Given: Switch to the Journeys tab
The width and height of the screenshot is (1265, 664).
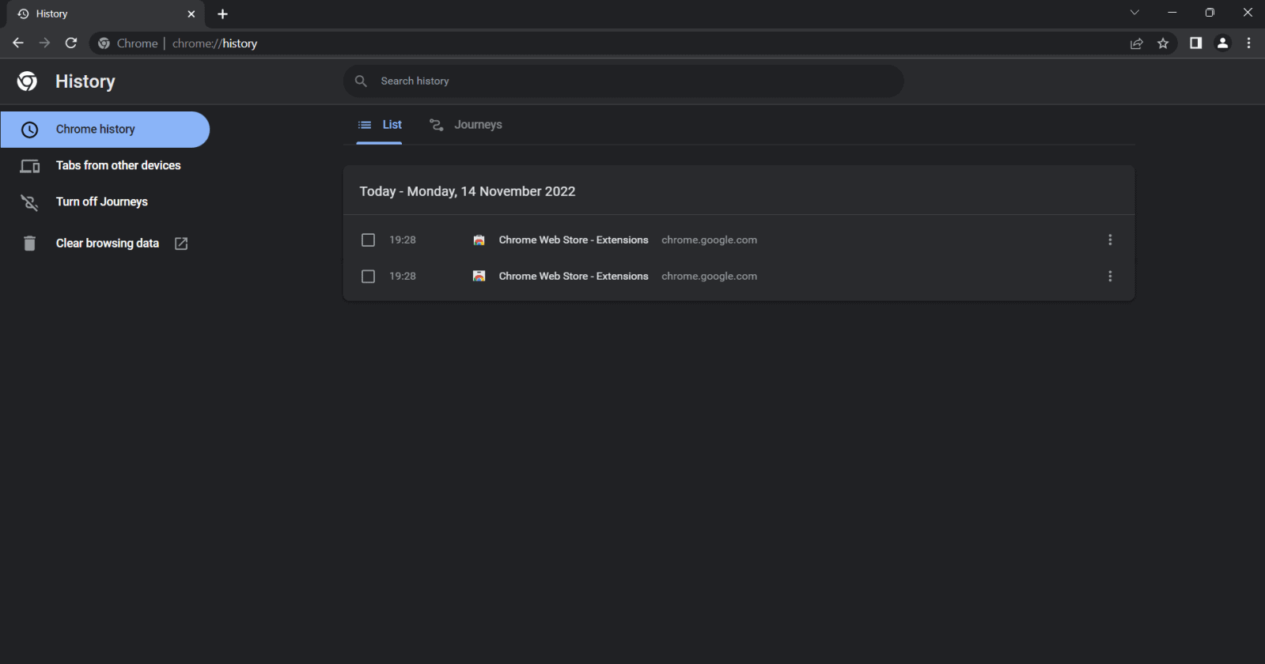Looking at the screenshot, I should coord(467,125).
